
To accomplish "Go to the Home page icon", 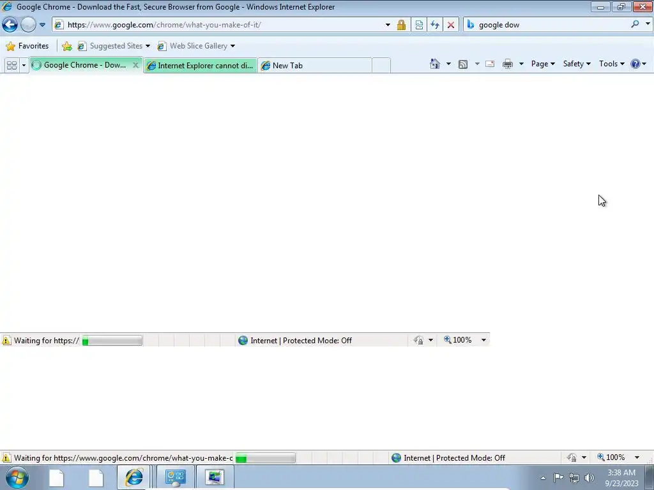I will pyautogui.click(x=434, y=64).
